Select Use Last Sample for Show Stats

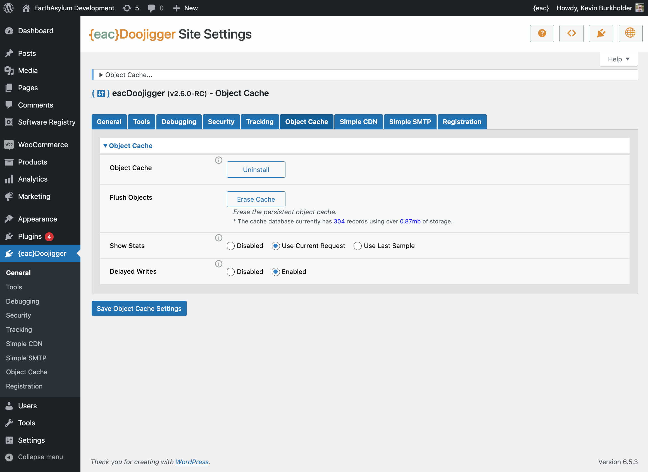pos(358,246)
